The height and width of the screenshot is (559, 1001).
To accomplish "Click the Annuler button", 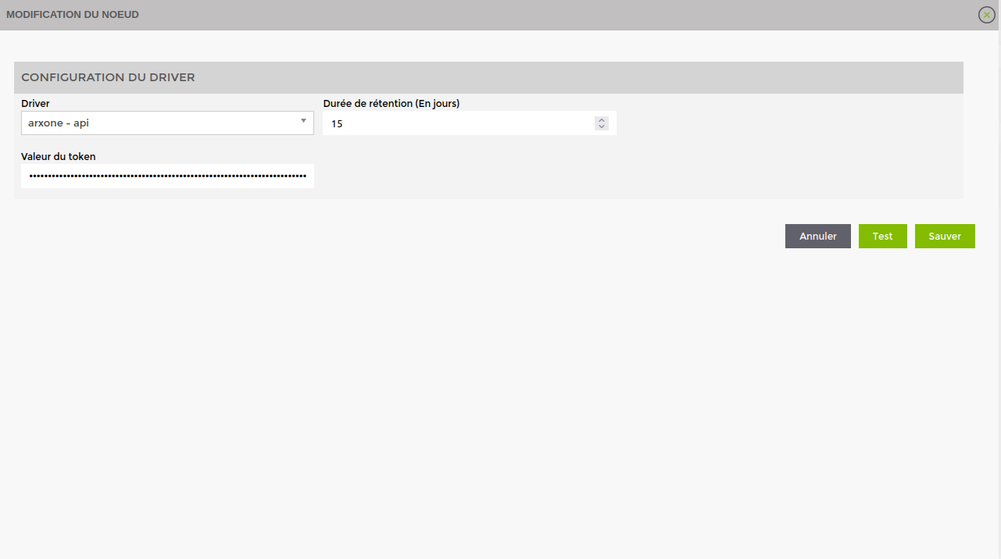I will tap(818, 237).
